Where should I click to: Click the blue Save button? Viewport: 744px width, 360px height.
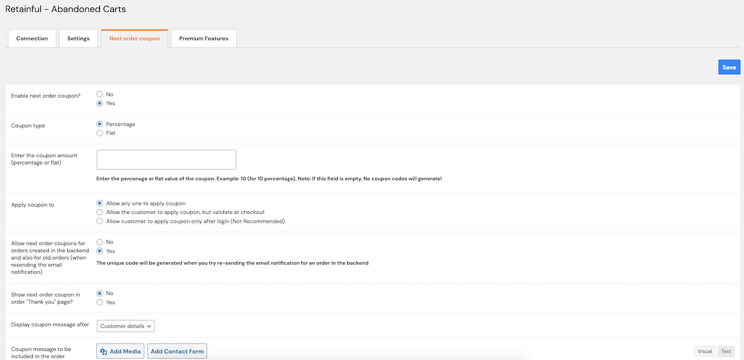click(729, 67)
